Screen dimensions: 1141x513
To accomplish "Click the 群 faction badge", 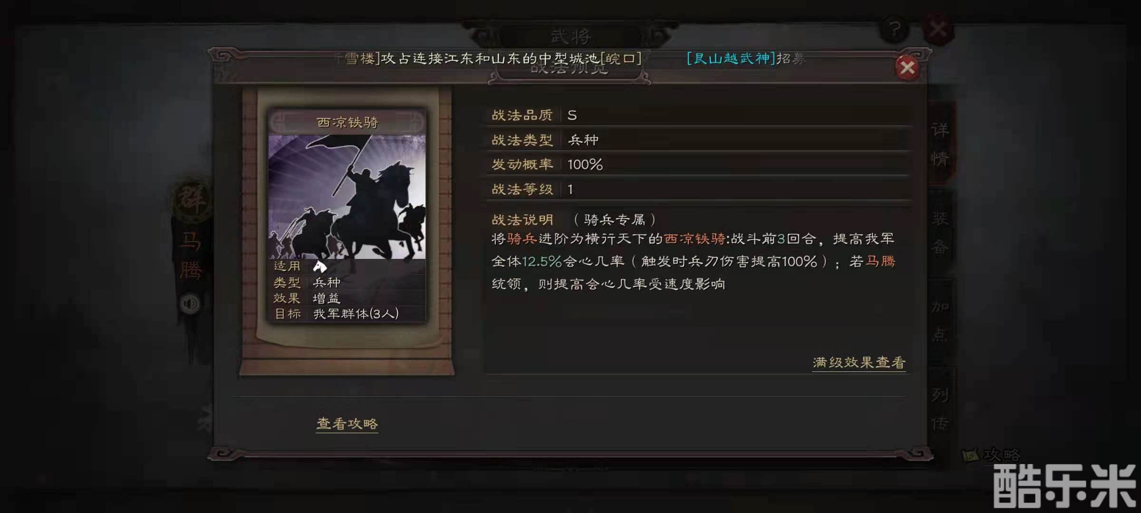I will pyautogui.click(x=192, y=199).
